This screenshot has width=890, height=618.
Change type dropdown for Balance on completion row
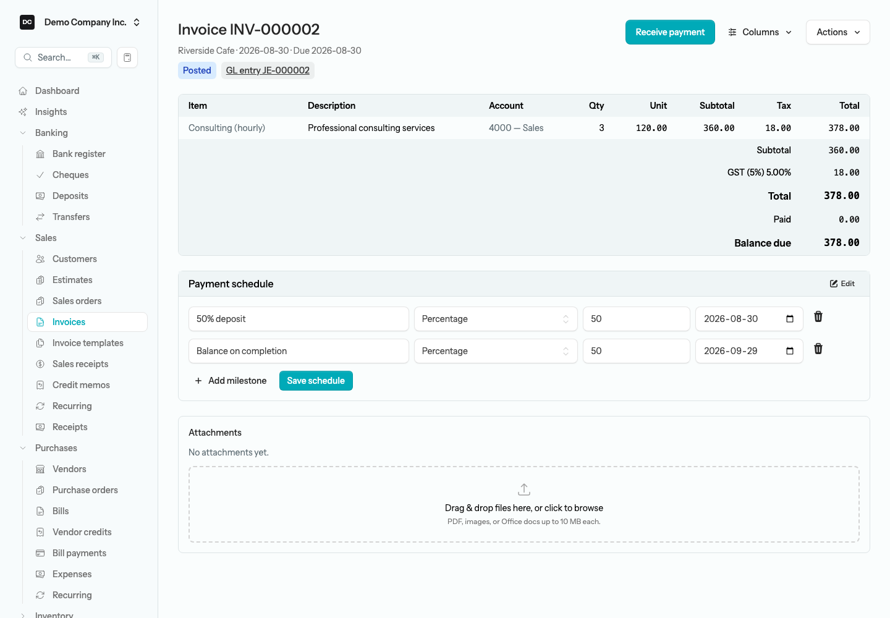(x=496, y=351)
